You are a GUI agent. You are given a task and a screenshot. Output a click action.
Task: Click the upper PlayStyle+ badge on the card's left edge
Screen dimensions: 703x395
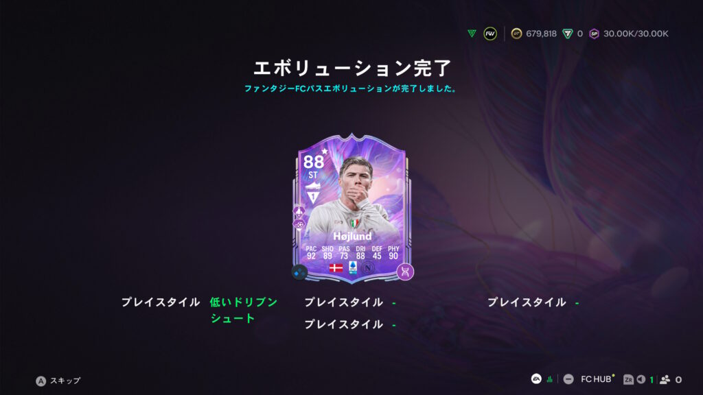pyautogui.click(x=299, y=211)
